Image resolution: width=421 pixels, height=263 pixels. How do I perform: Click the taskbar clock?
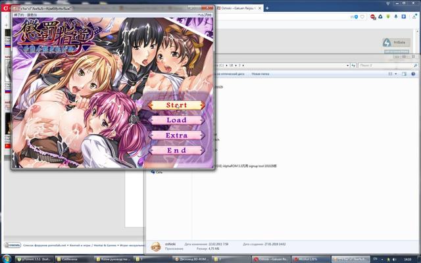click(x=408, y=259)
